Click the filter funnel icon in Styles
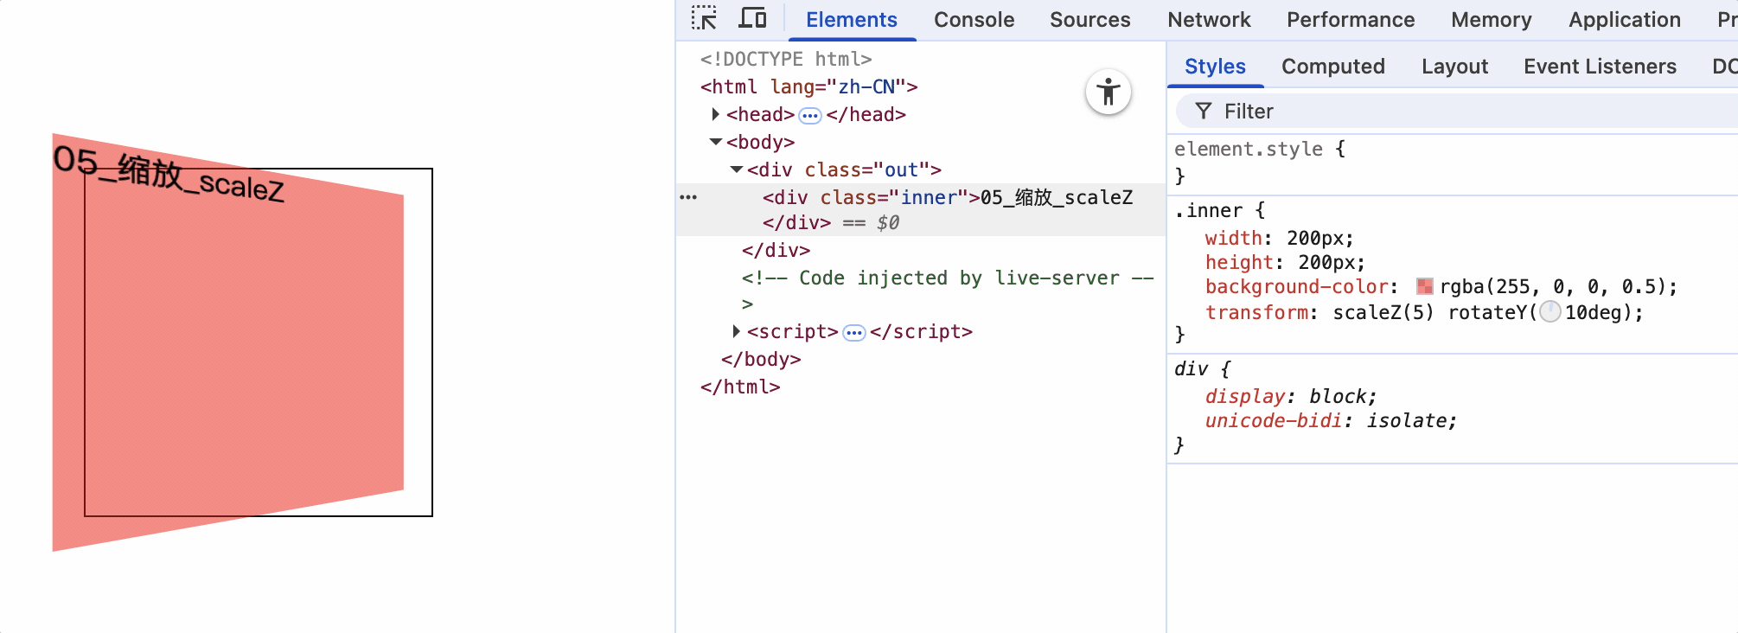The height and width of the screenshot is (633, 1738). click(1203, 111)
